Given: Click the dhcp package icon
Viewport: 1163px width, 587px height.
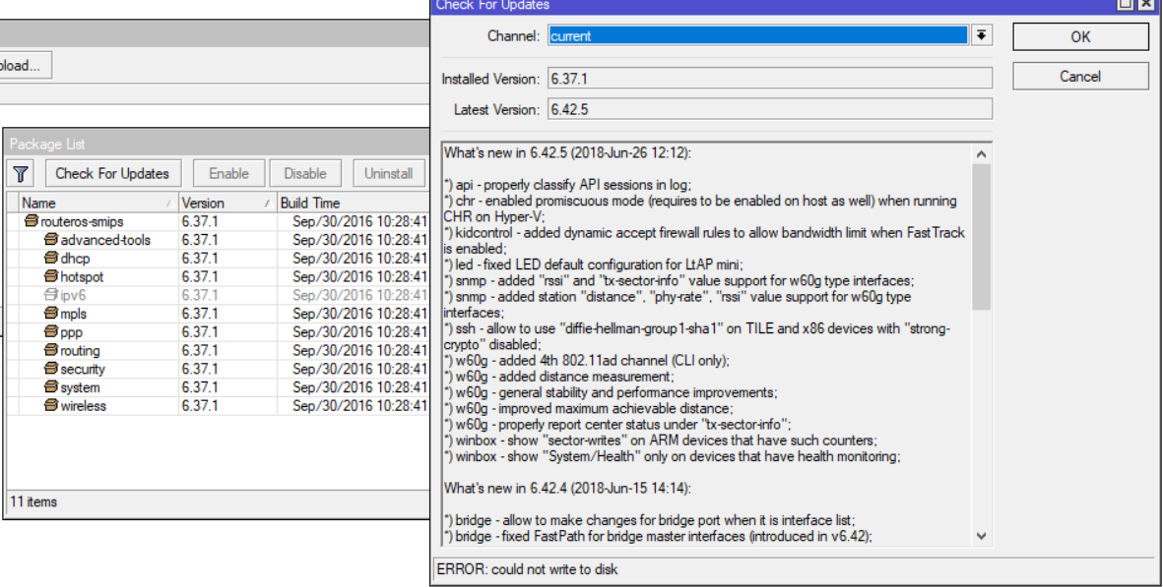Looking at the screenshot, I should point(51,259).
